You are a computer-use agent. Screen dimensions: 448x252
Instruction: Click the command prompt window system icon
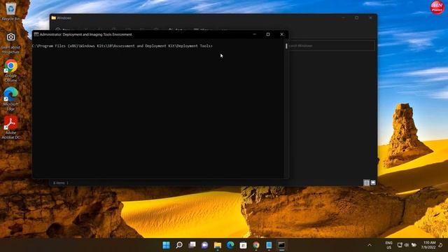click(36, 34)
